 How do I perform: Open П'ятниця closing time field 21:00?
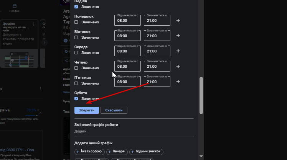157,82
